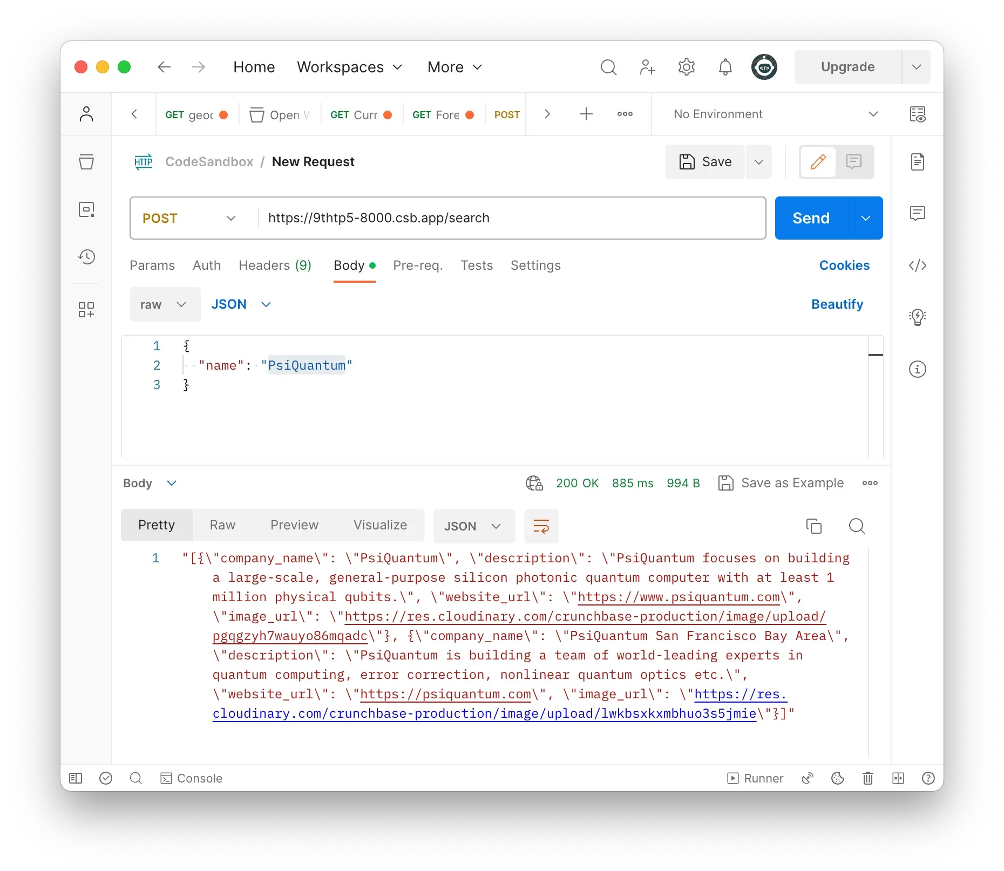This screenshot has width=1004, height=871.
Task: Expand the raw body type dropdown
Action: tap(164, 304)
